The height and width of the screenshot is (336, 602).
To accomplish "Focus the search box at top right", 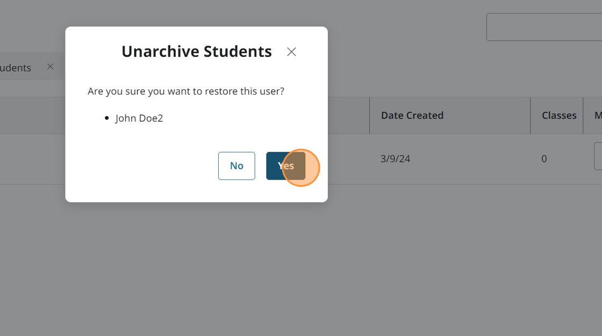I will click(543, 27).
